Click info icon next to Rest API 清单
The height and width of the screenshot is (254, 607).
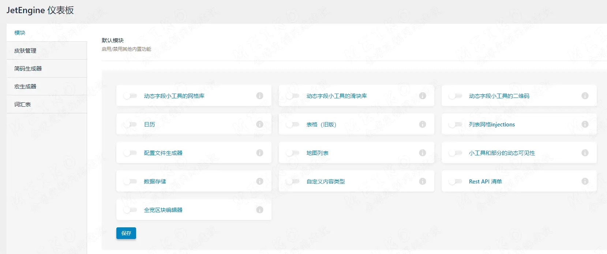click(x=585, y=181)
